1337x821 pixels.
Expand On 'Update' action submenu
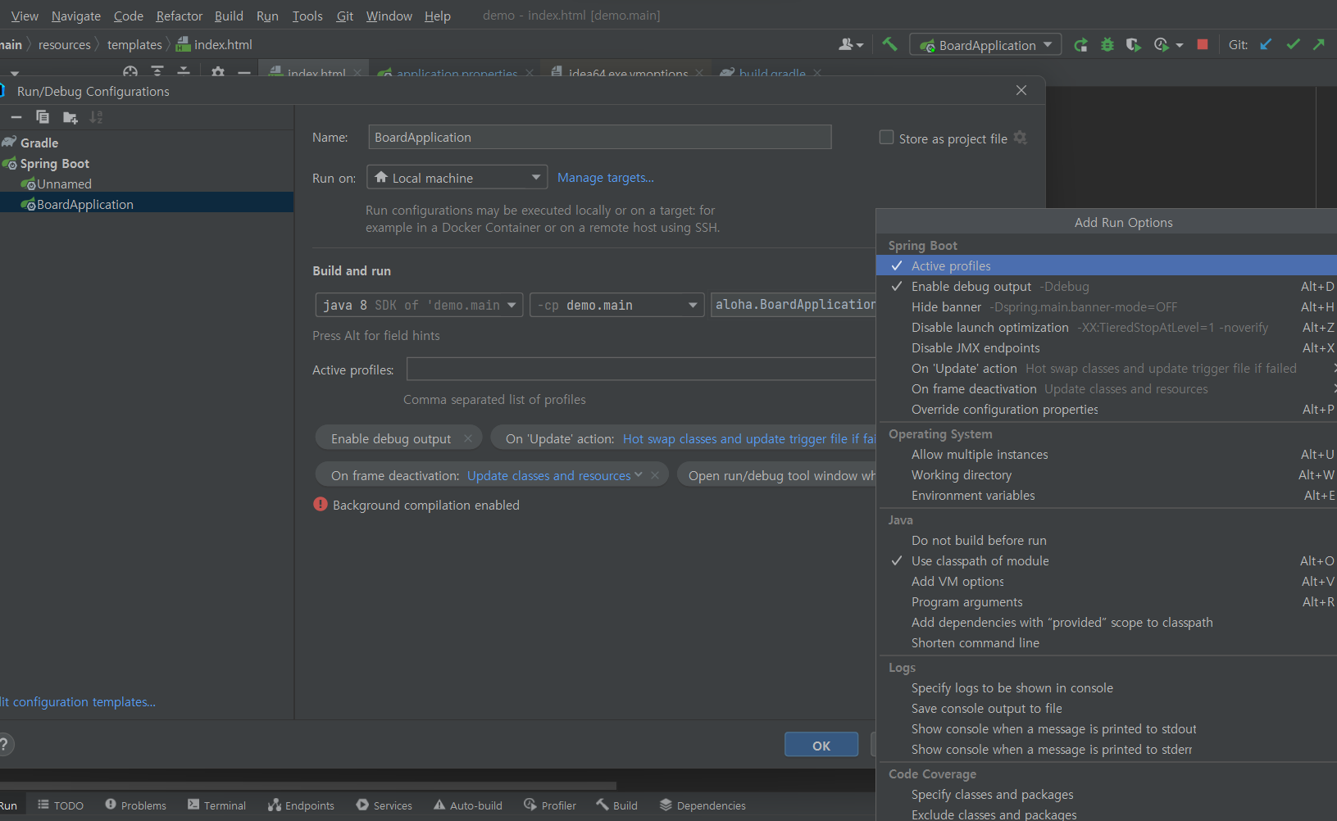pos(1107,368)
